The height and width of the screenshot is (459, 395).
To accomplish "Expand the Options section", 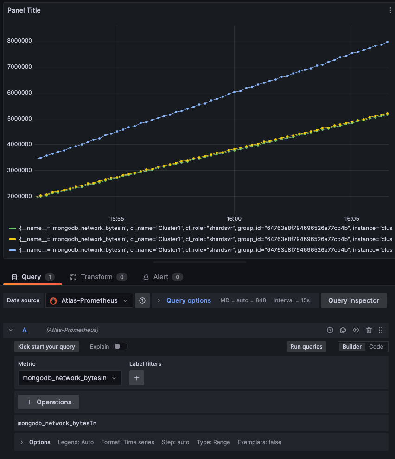I will pyautogui.click(x=22, y=442).
